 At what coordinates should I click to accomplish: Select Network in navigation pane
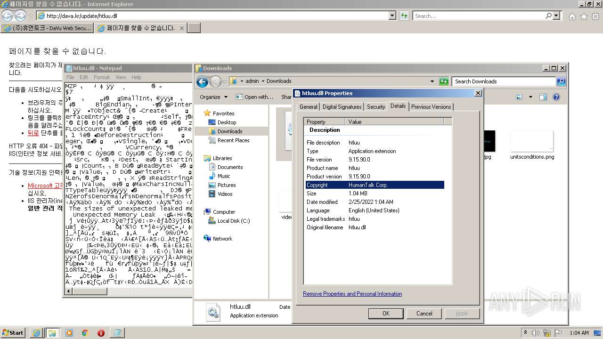coord(222,239)
